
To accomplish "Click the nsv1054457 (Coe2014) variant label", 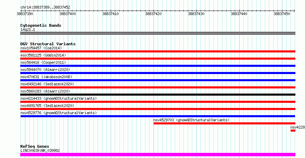I will pos(41,48).
